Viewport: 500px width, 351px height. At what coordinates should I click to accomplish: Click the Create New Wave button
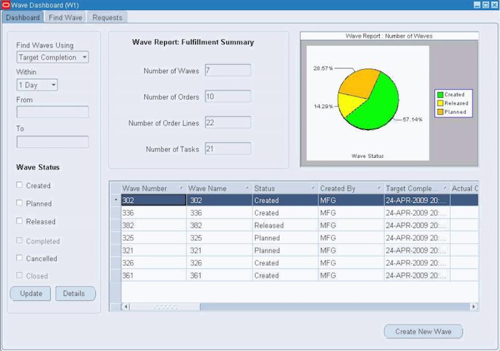[424, 332]
